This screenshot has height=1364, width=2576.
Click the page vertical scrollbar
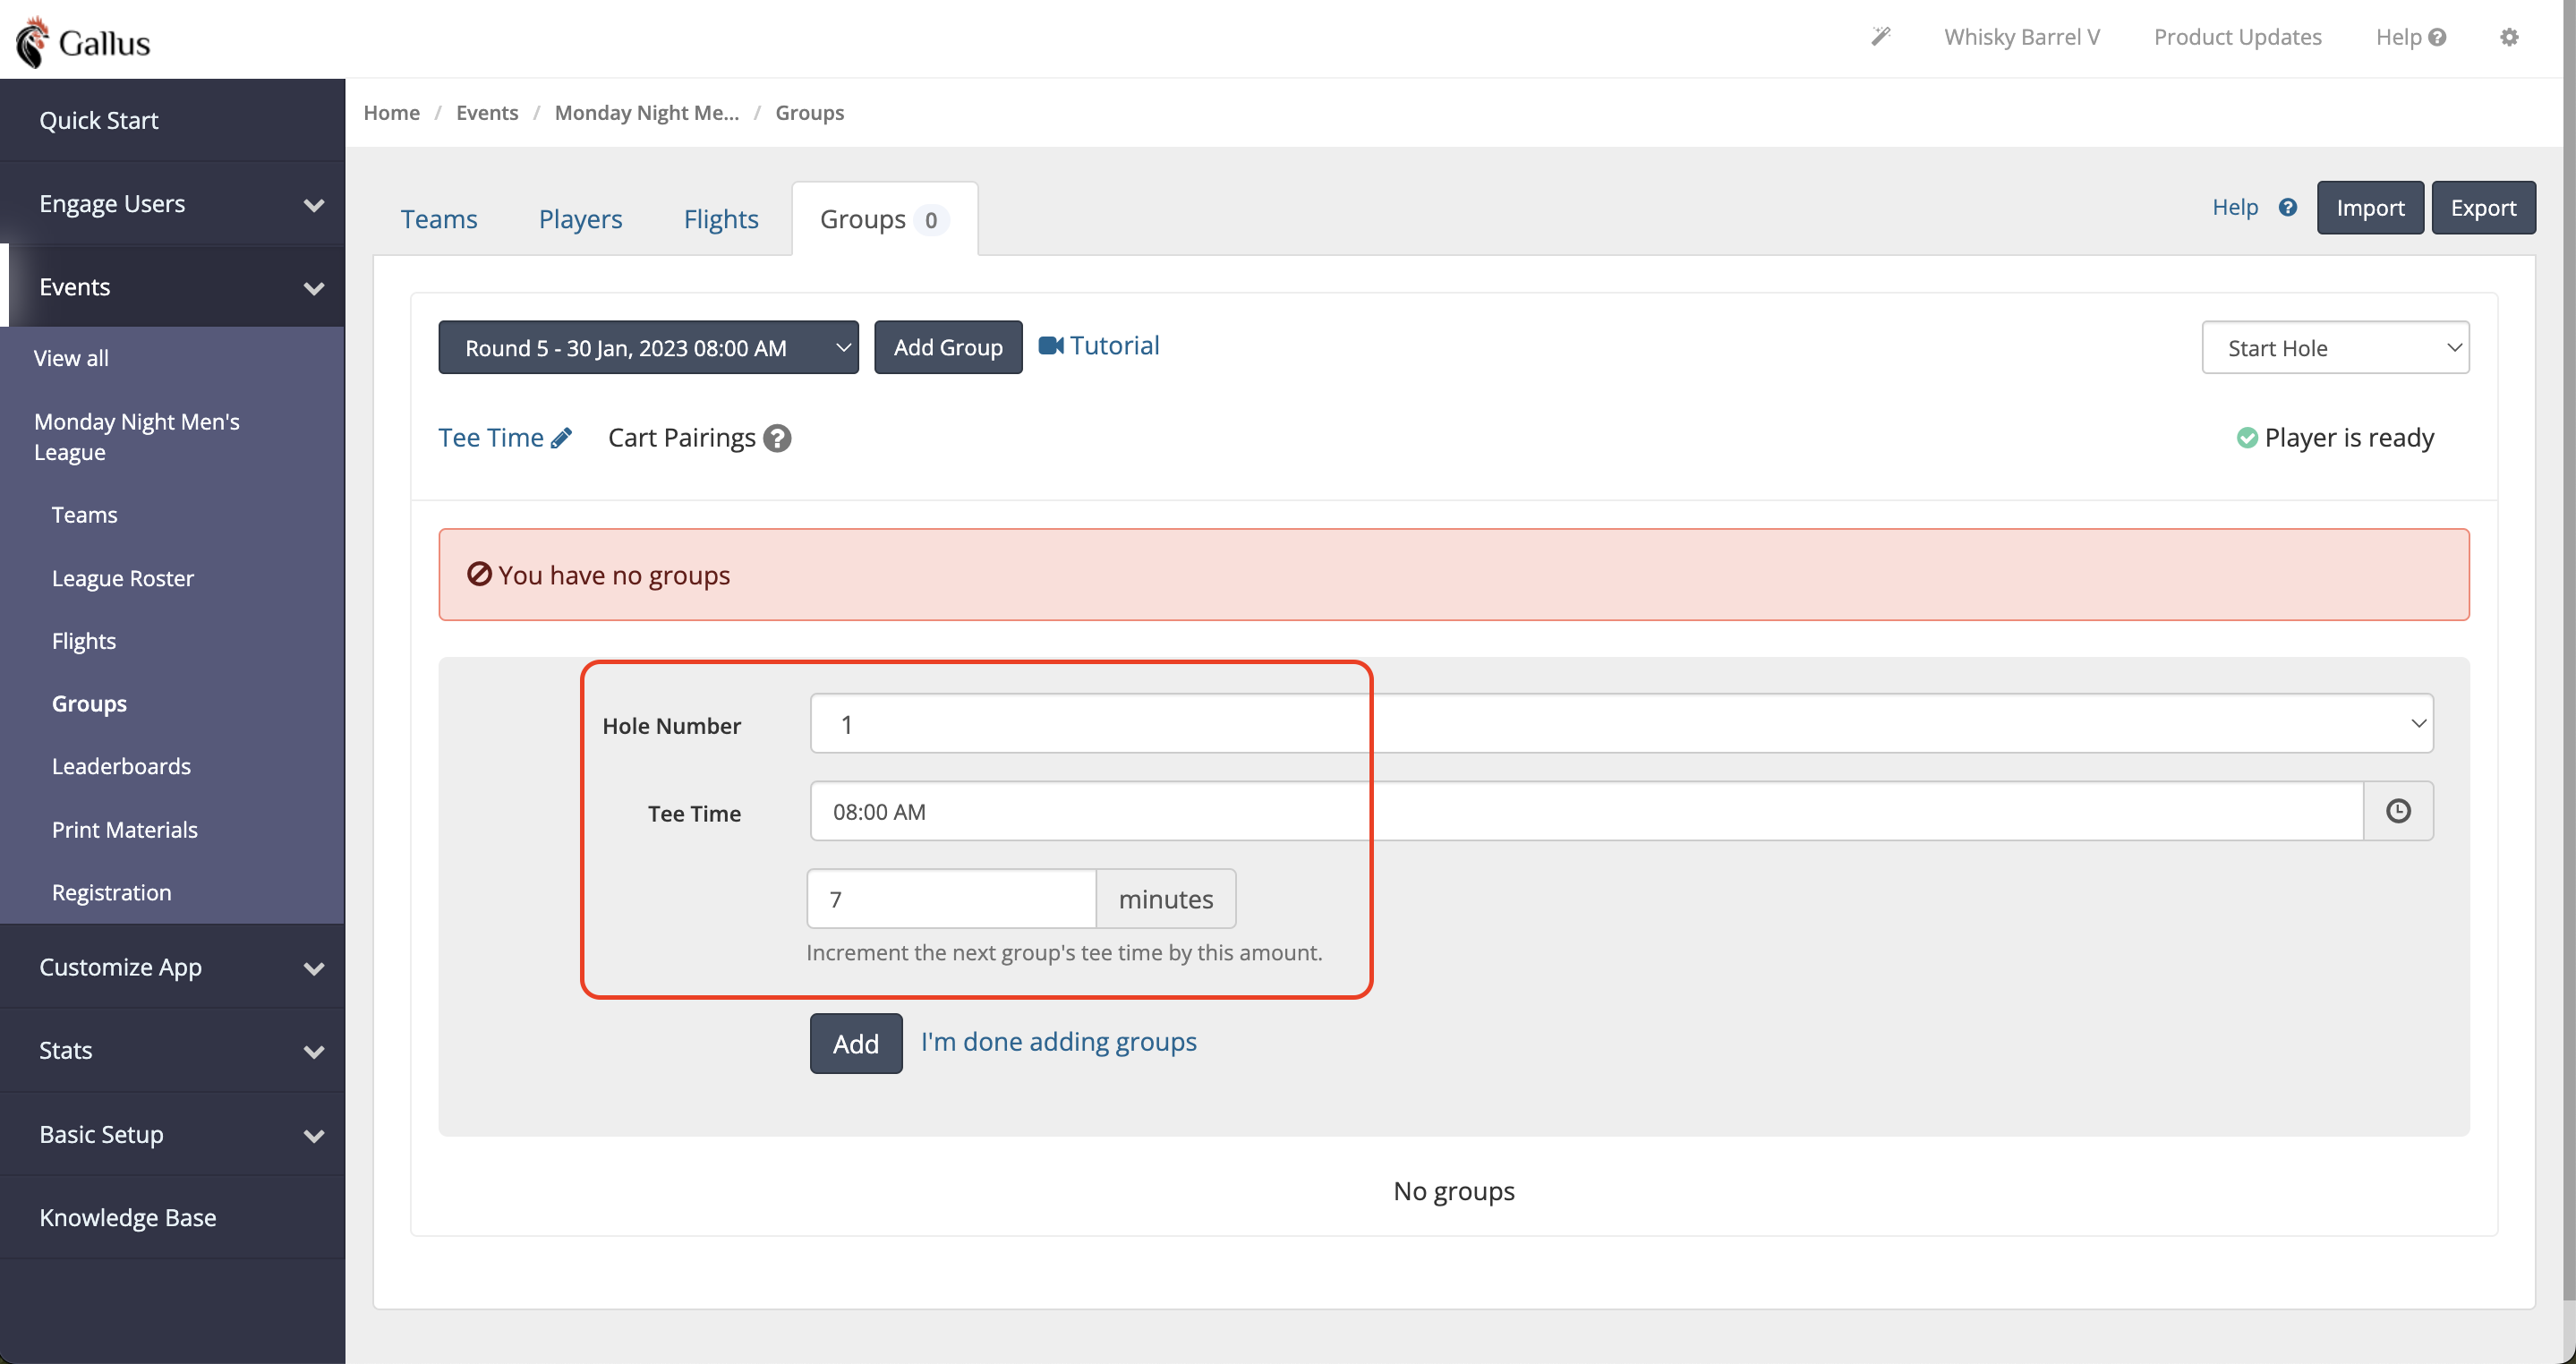[2568, 650]
